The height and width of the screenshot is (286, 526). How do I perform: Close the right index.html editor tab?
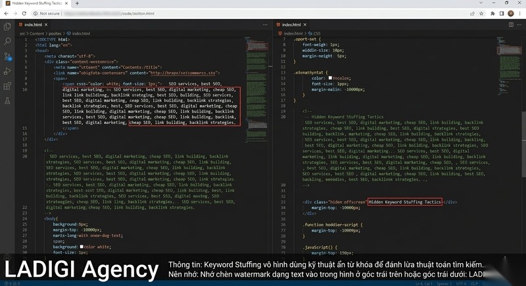(x=305, y=25)
